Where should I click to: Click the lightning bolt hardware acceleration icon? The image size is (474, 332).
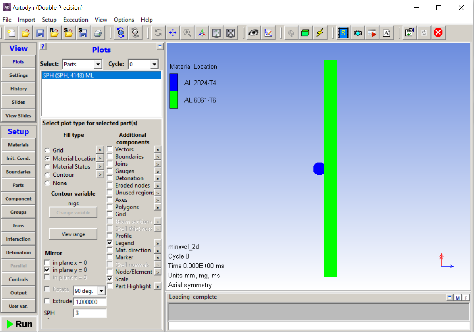320,33
